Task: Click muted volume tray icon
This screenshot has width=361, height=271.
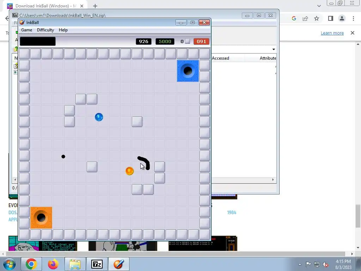Action: coord(325,264)
